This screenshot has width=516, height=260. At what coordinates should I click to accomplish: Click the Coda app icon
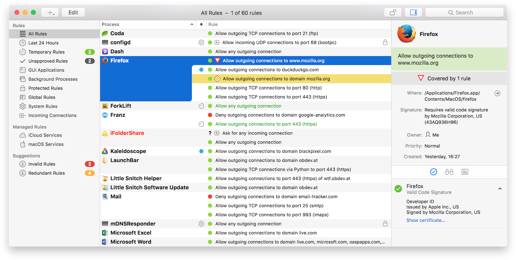pyautogui.click(x=105, y=33)
